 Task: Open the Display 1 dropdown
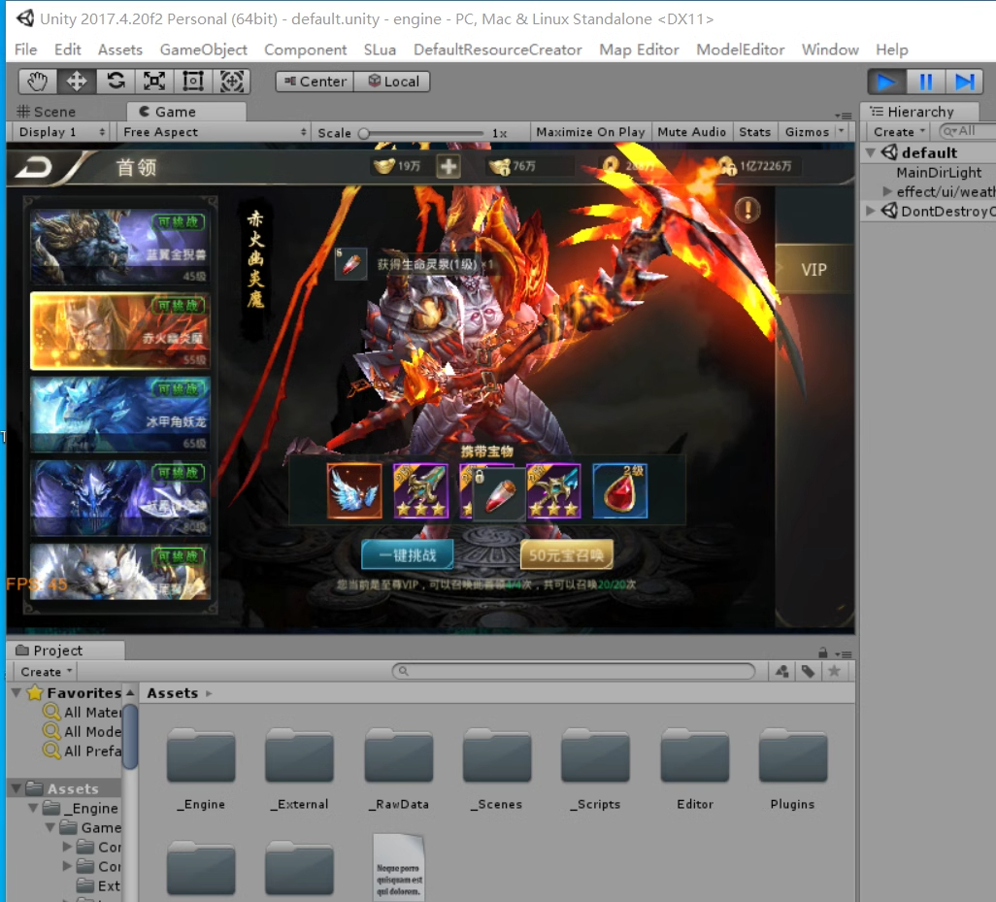tap(61, 132)
